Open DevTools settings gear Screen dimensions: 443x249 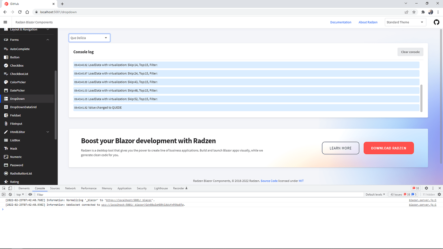point(426,188)
